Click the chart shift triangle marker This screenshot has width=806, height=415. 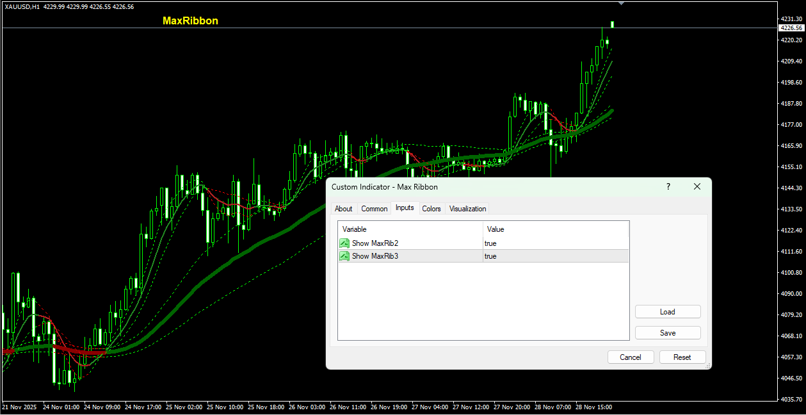coord(620,3)
